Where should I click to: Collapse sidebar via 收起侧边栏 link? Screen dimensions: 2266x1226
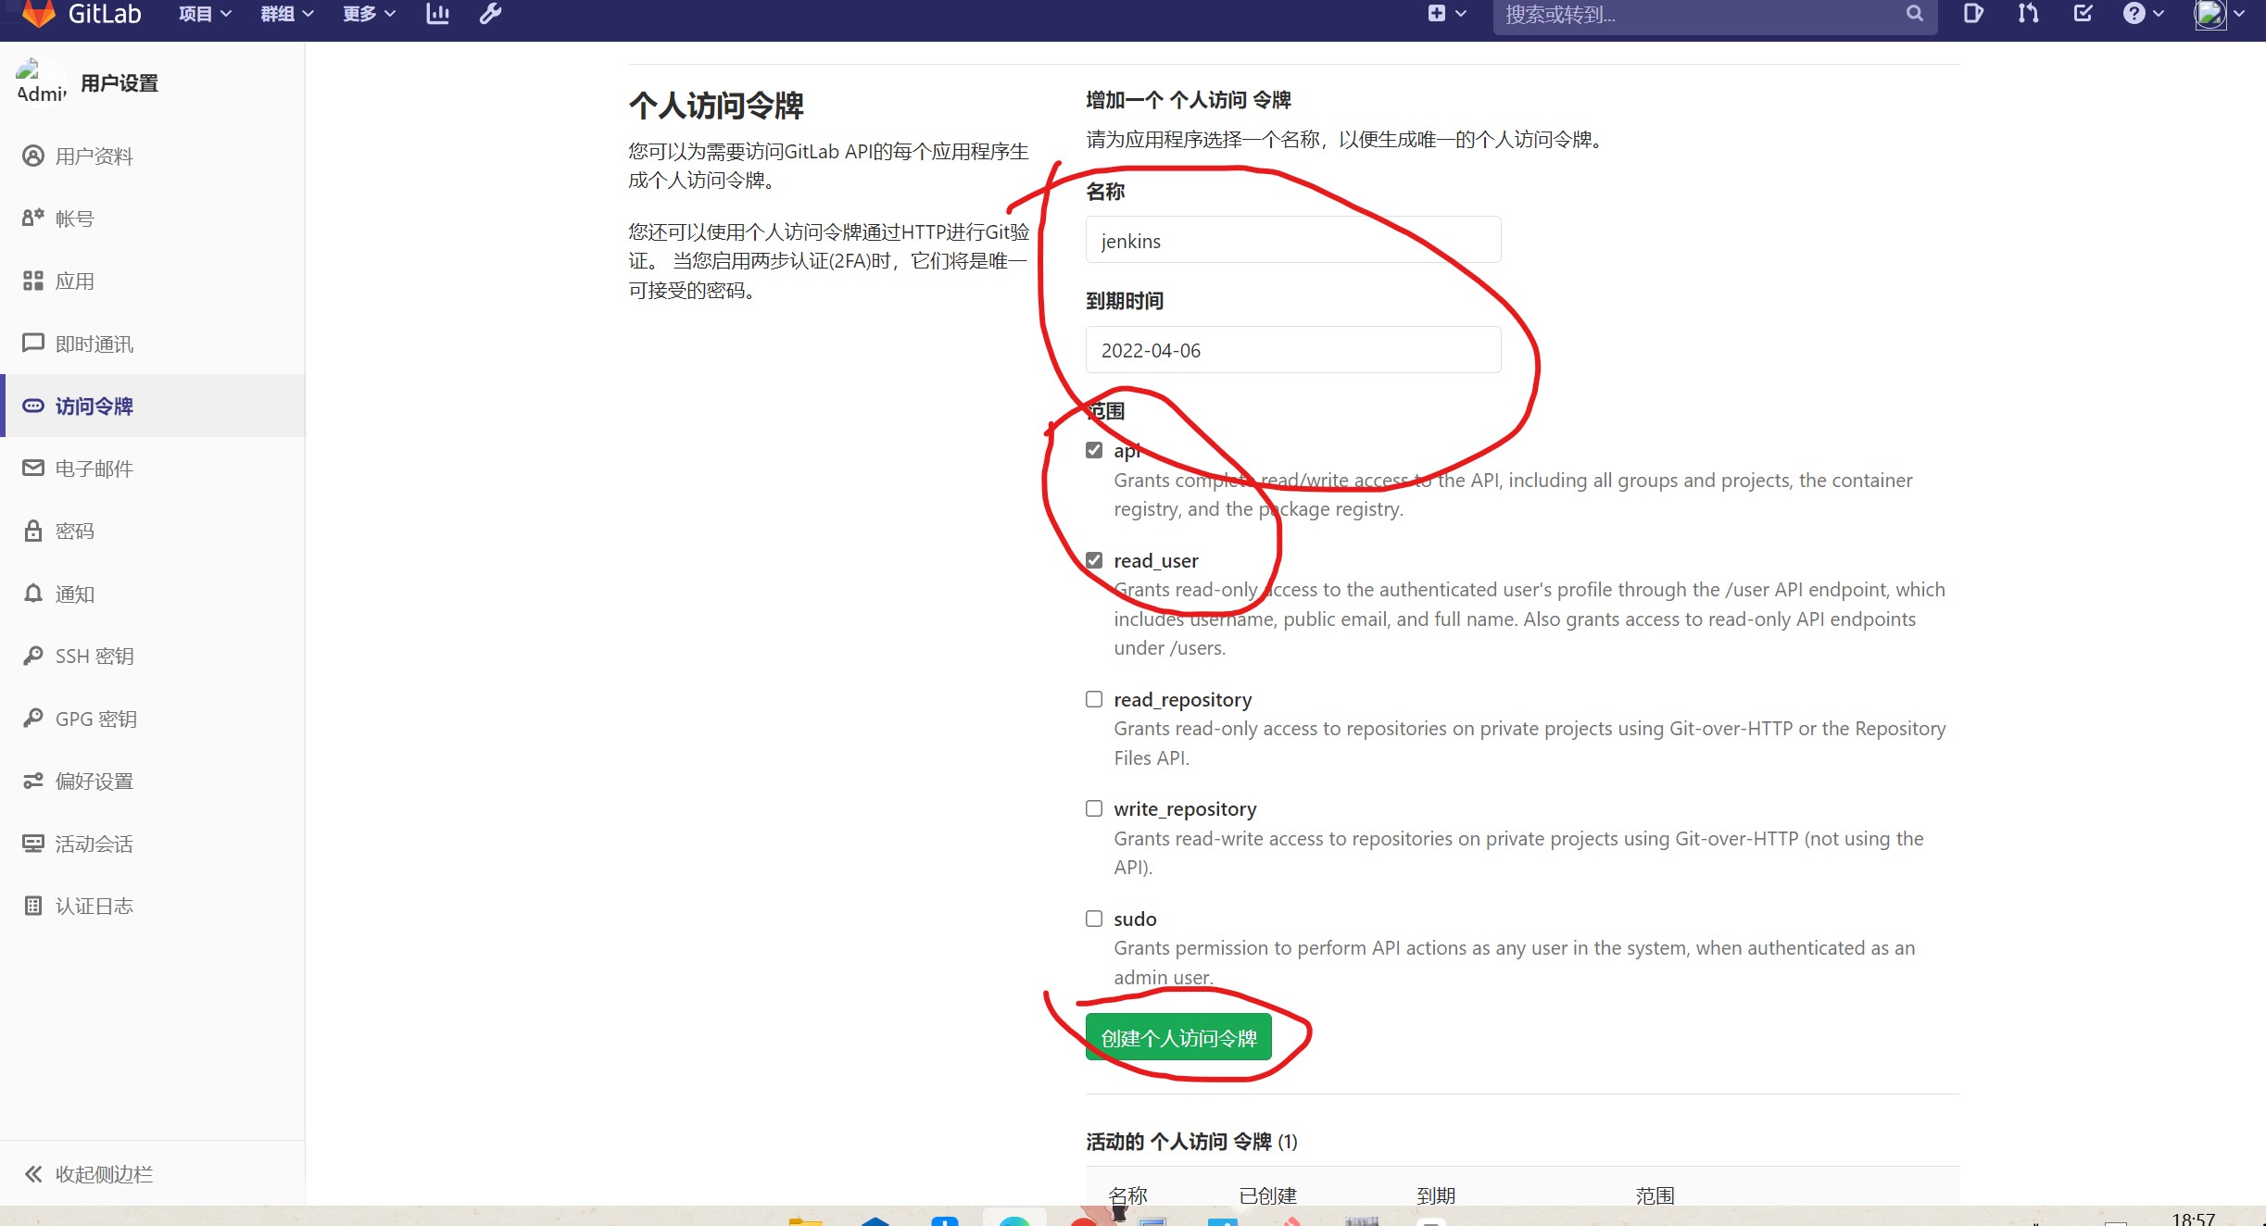point(103,1174)
